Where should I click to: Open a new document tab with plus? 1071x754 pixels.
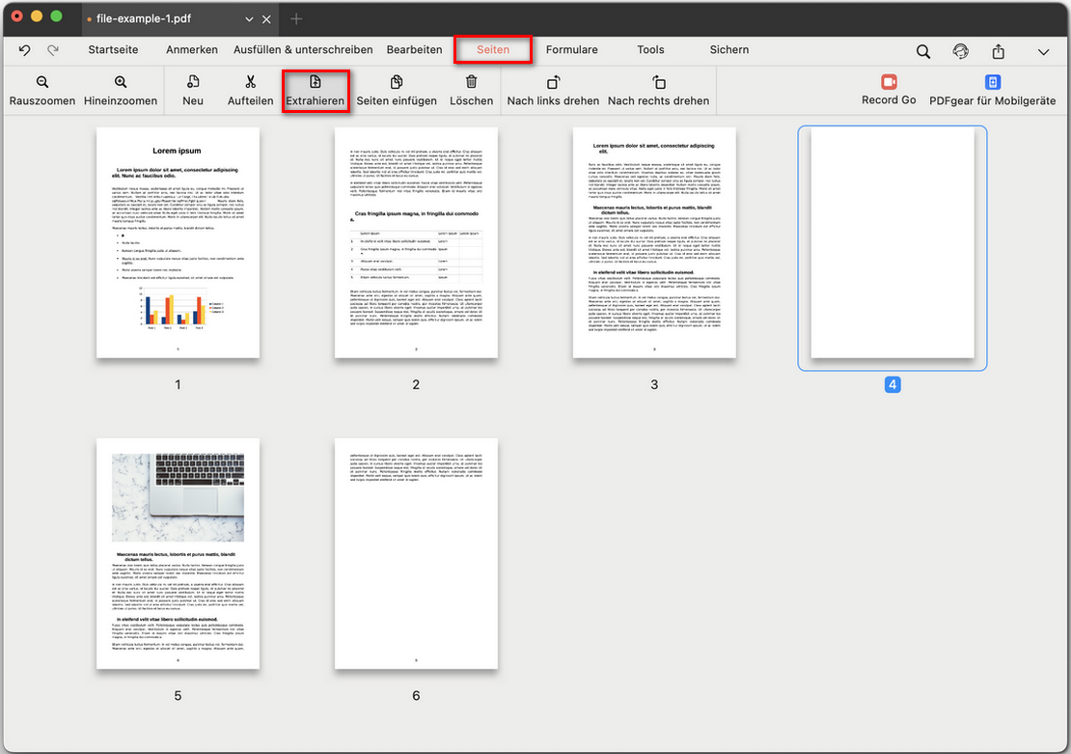coord(295,18)
